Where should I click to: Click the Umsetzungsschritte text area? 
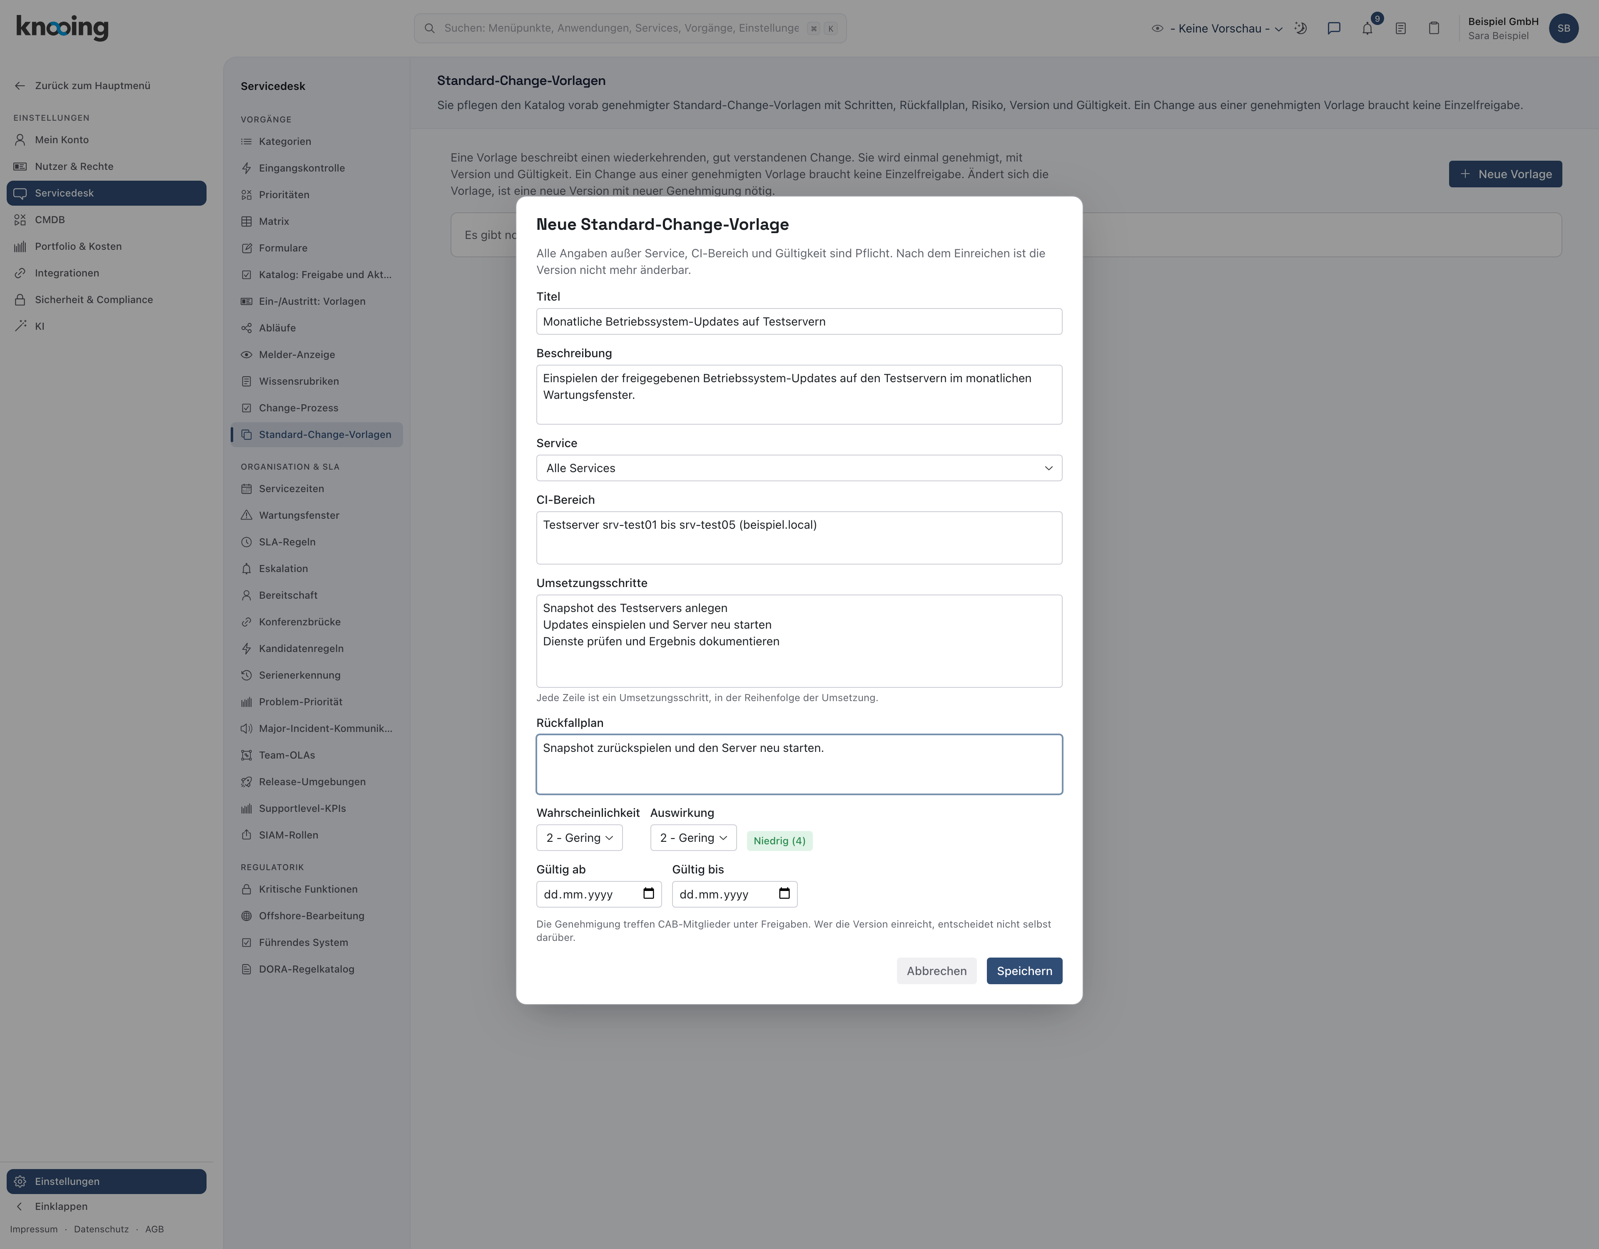coord(799,641)
